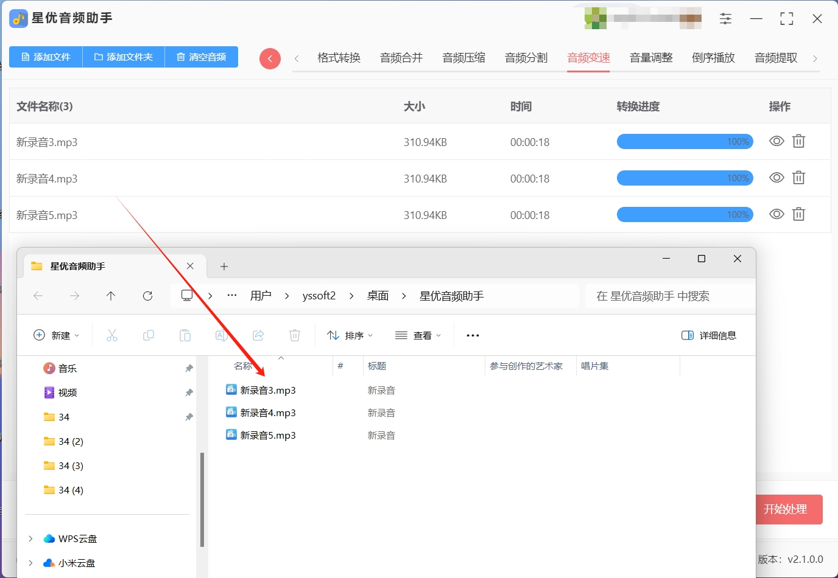The height and width of the screenshot is (578, 838).
Task: Select the 新录音4.mp3 row in app list
Action: [x=420, y=178]
